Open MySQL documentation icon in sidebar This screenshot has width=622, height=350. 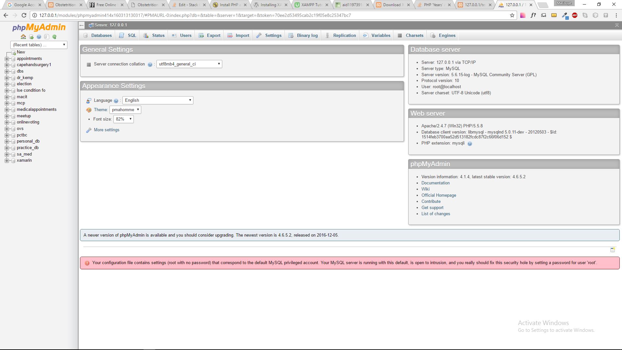tap(47, 37)
